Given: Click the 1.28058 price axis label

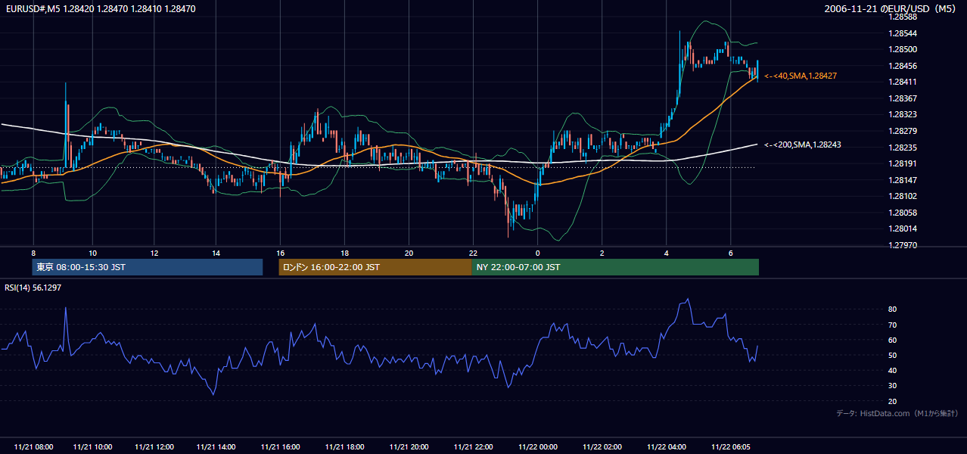Looking at the screenshot, I should 903,213.
